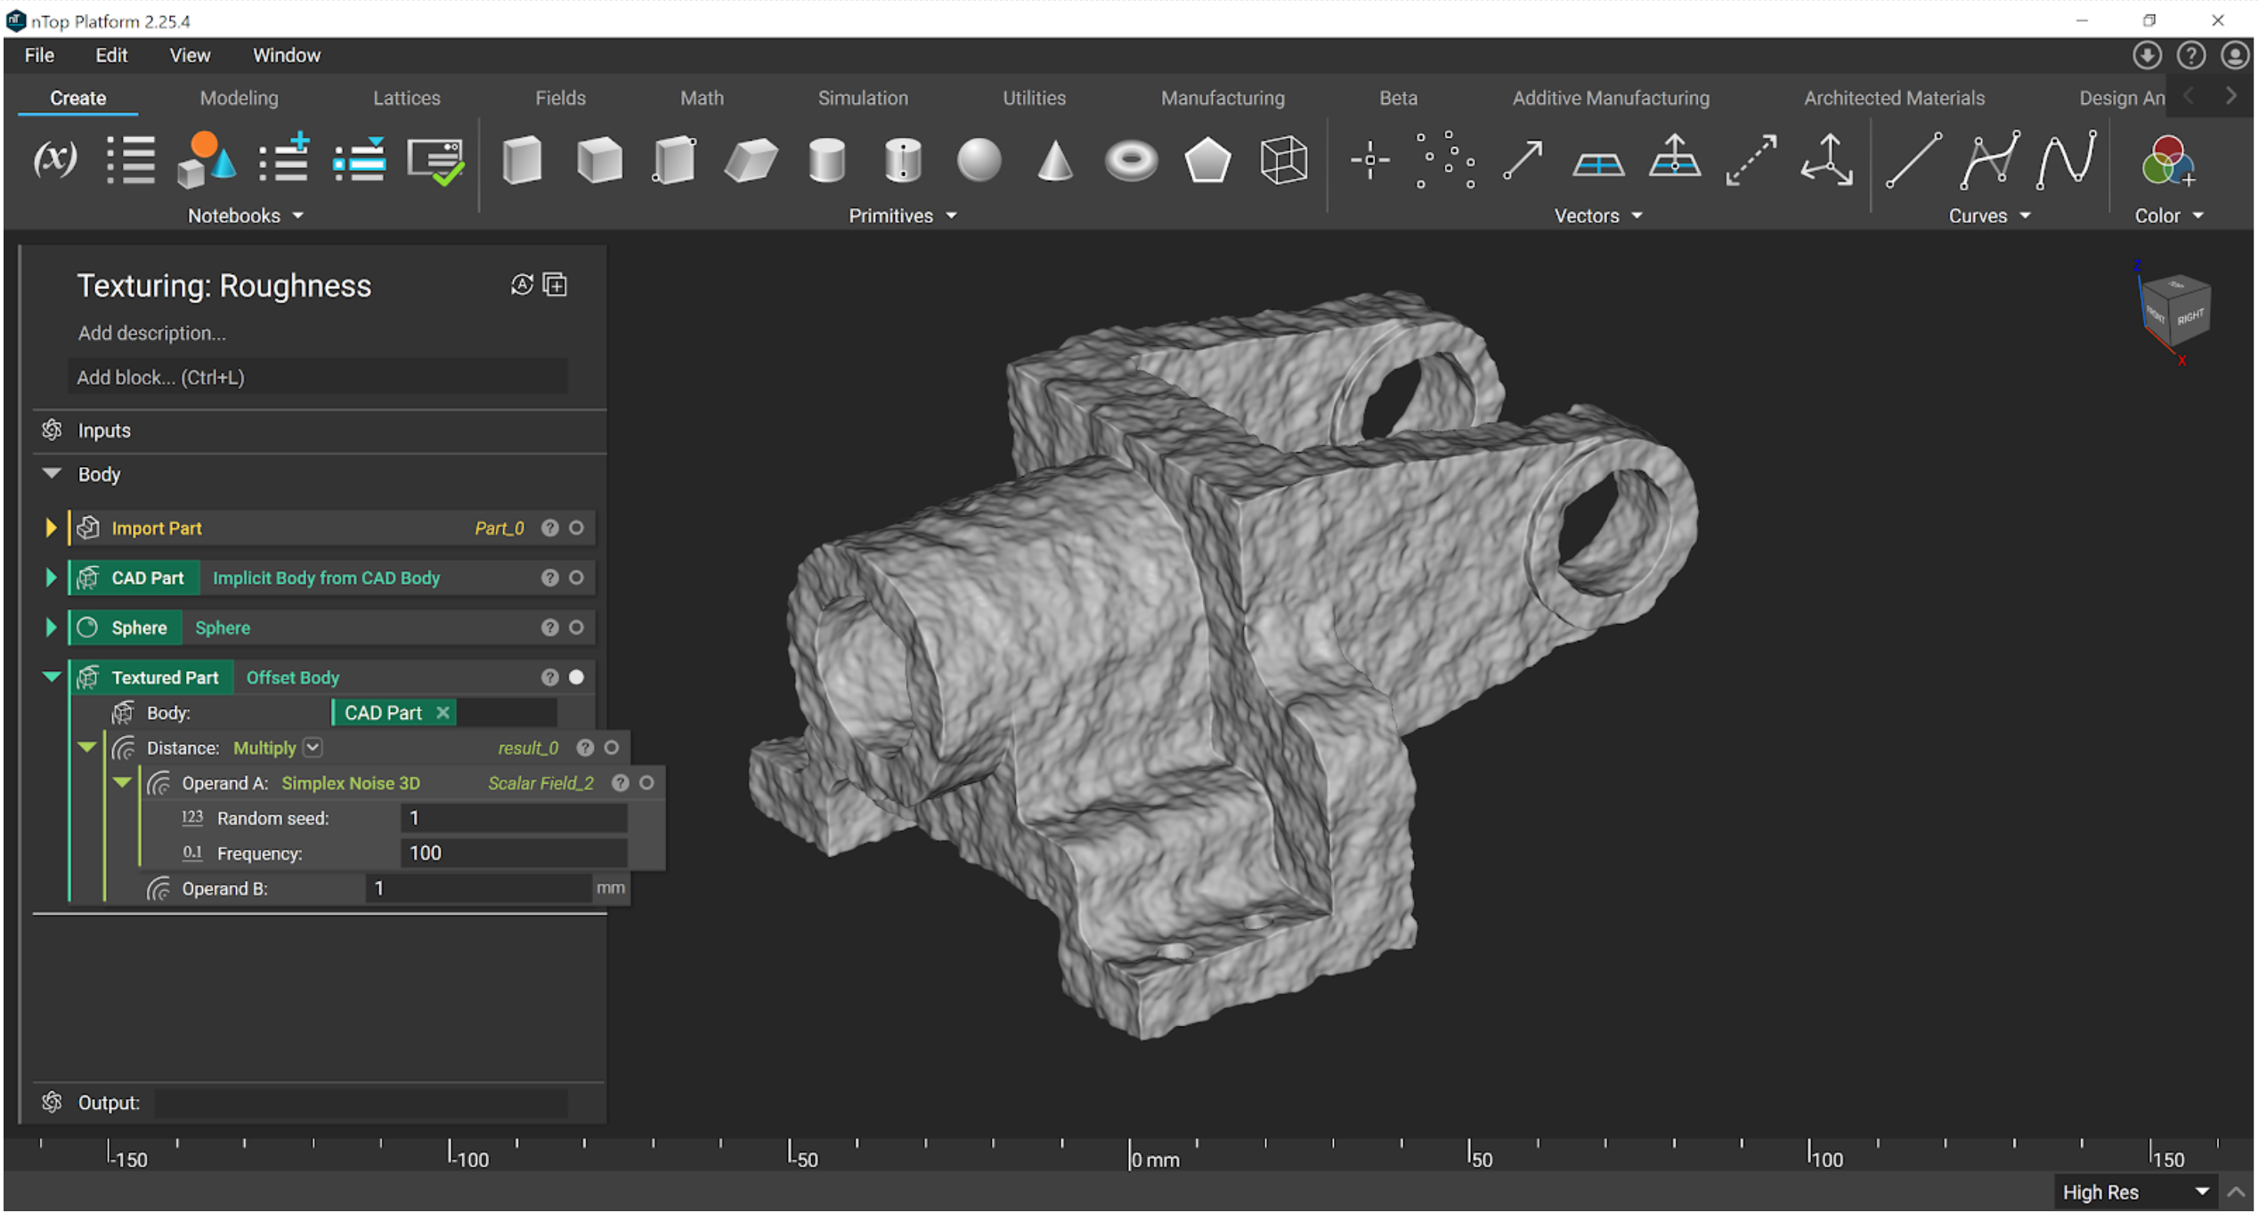Toggle visibility circle of Import Part
The width and height of the screenshot is (2259, 1213).
coord(576,529)
